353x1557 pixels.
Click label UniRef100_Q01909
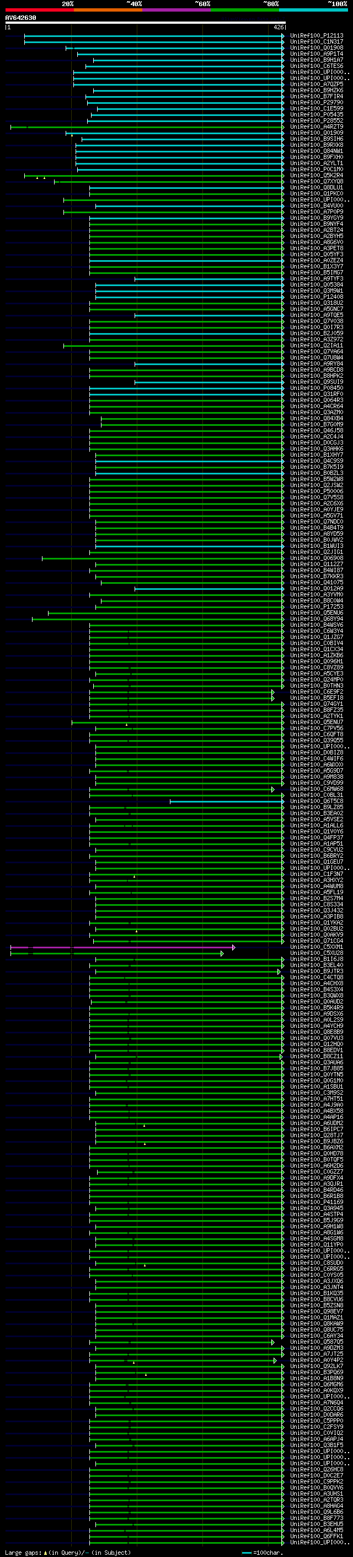click(317, 133)
